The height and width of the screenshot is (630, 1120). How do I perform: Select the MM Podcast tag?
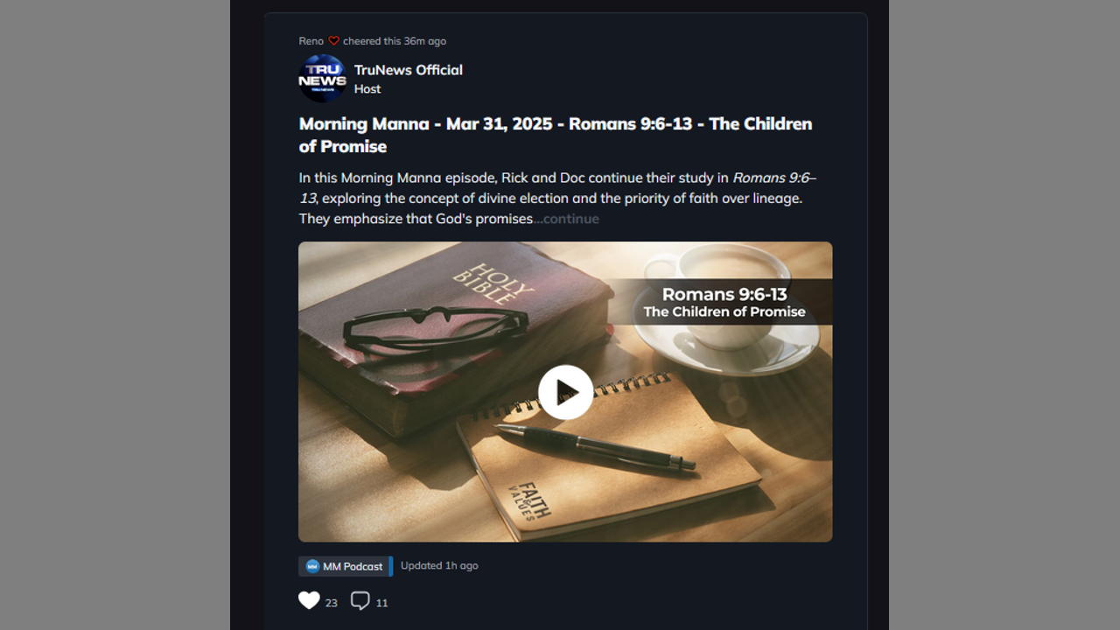click(345, 566)
